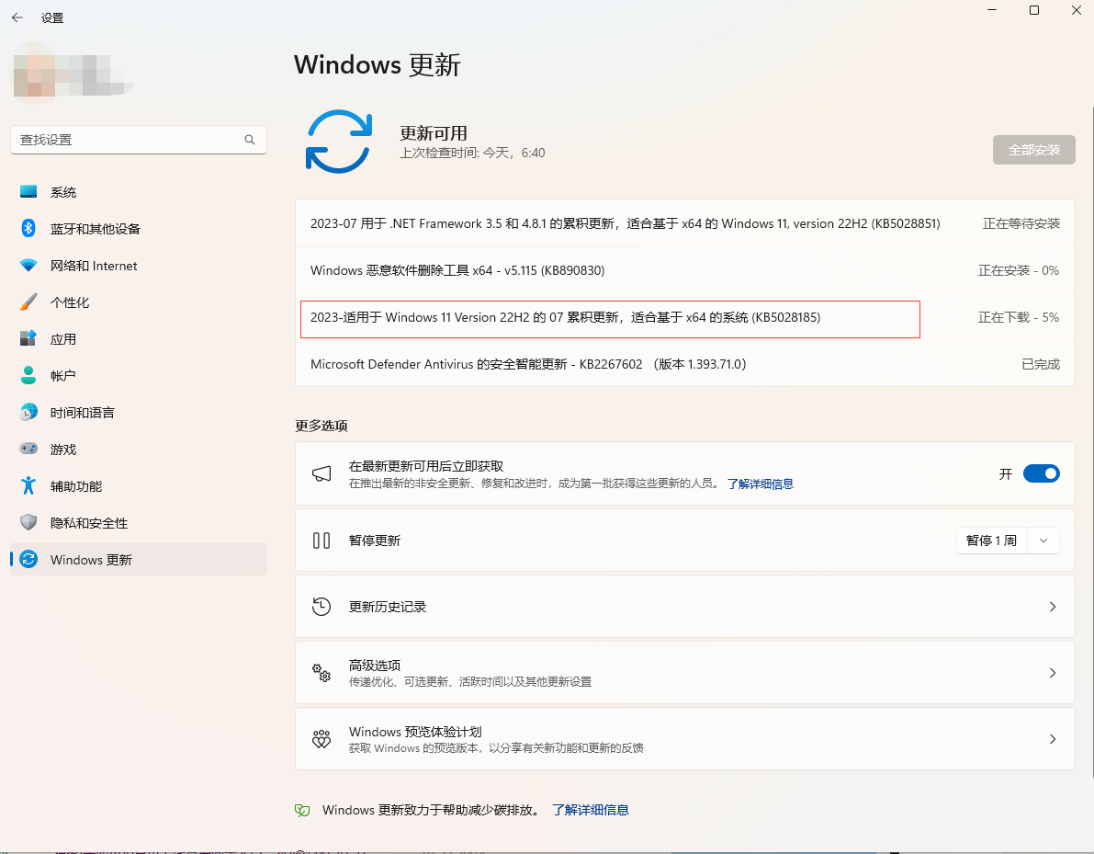The height and width of the screenshot is (854, 1094).
Task: Open the pause updates duration dropdown
Action: coord(1043,541)
